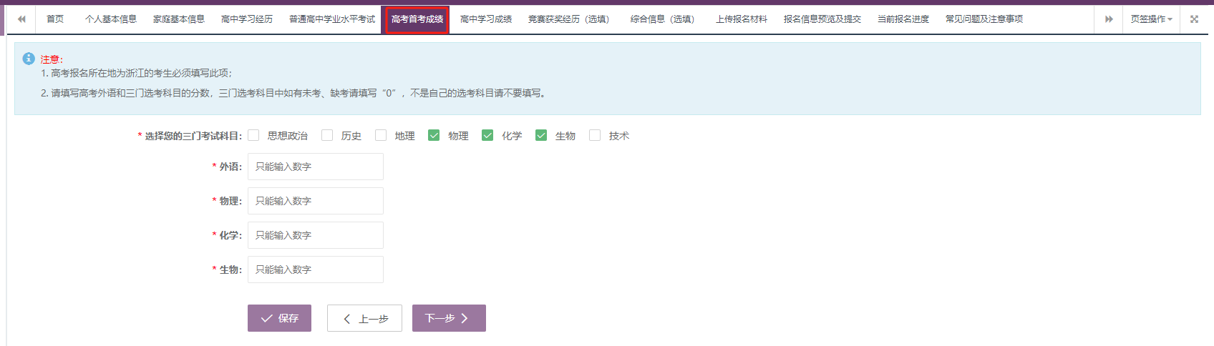Click the 下一步 next step button

pyautogui.click(x=449, y=318)
